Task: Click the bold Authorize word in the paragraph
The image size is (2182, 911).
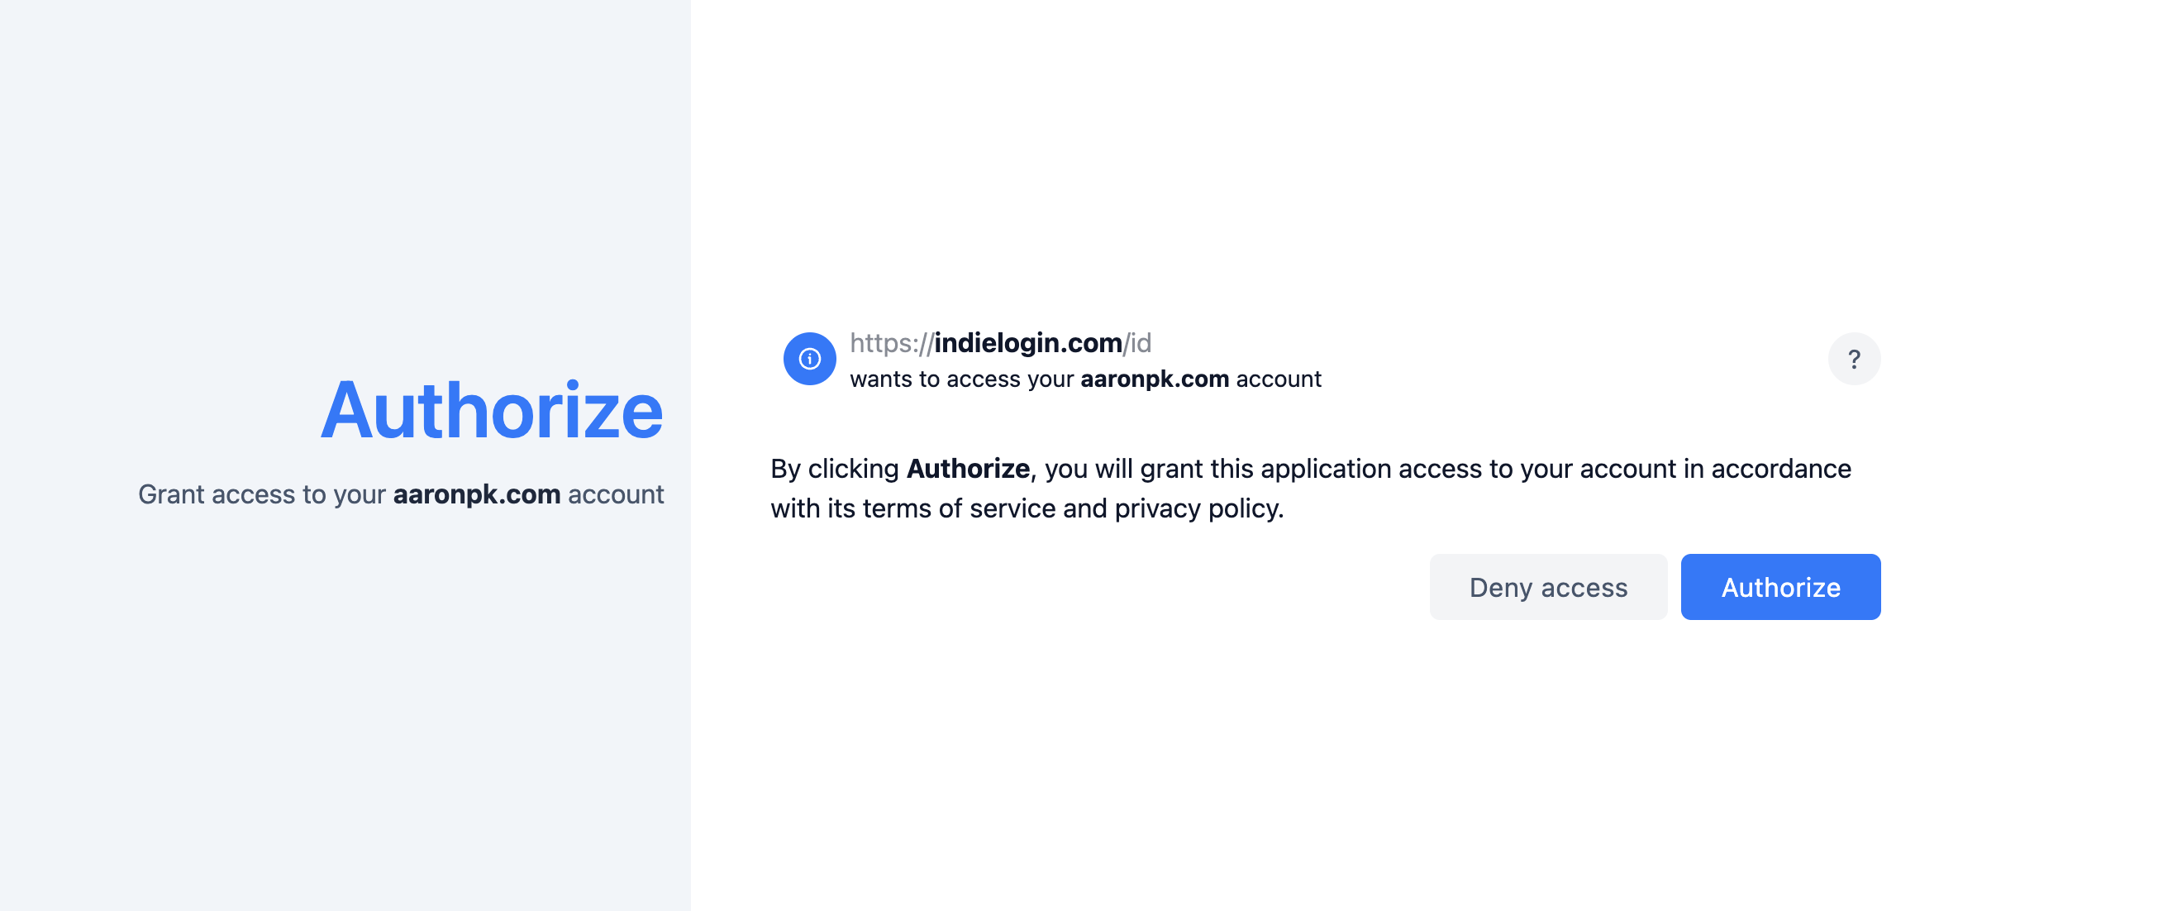Action: click(967, 469)
